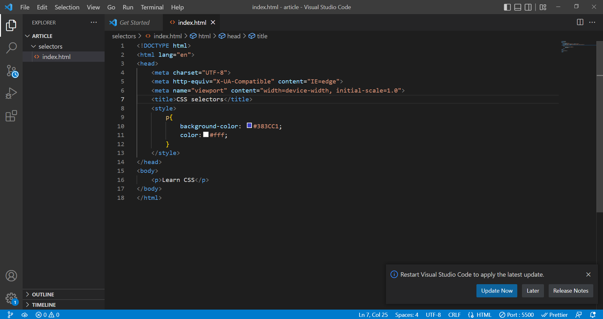Click the feedback icon in status bar
This screenshot has height=319, width=603.
point(579,315)
